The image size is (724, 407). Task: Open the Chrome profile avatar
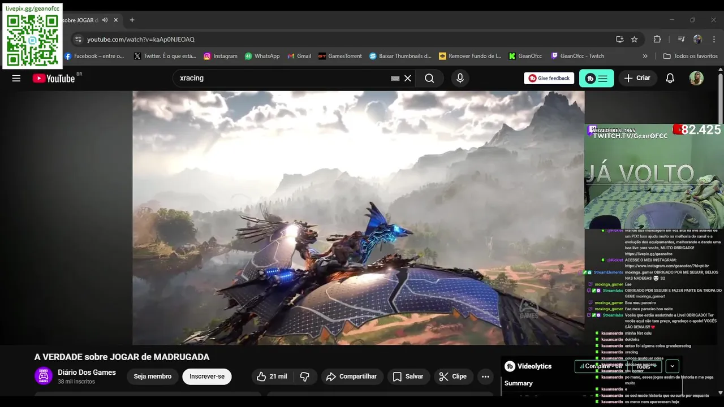coord(697,39)
